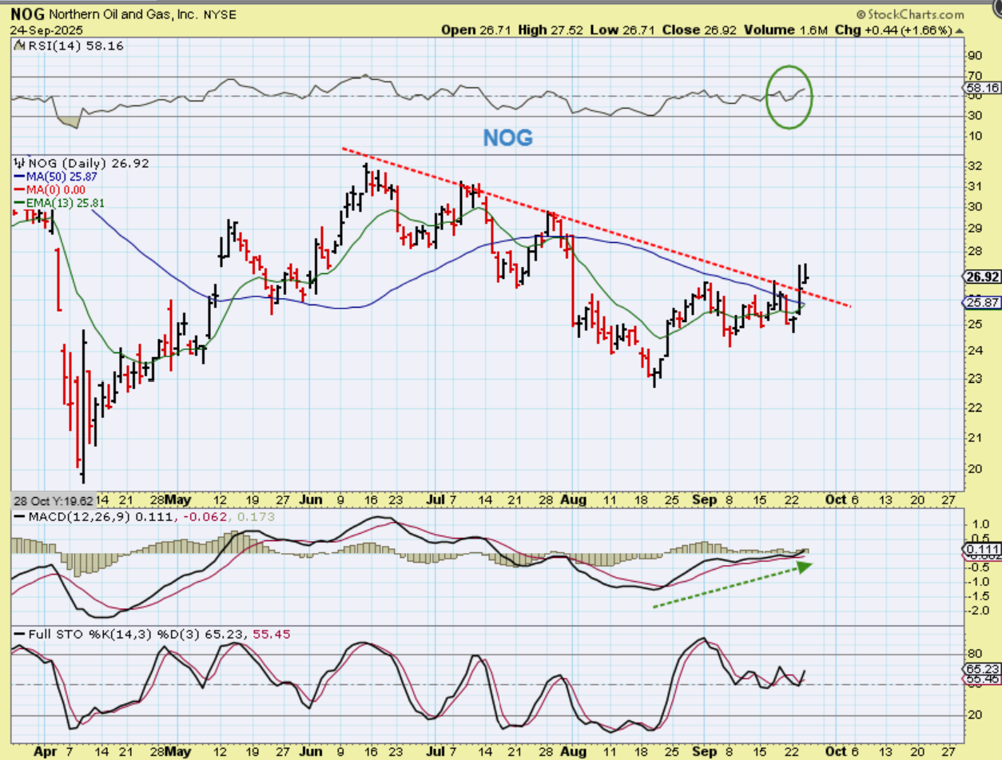Click the 25.87 moving-average tag on the price axis
Image resolution: width=1002 pixels, height=760 pixels.
(x=982, y=303)
